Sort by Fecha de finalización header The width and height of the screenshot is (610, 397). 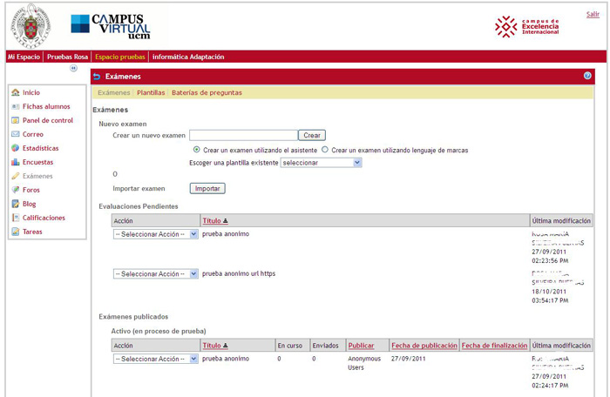[494, 346]
